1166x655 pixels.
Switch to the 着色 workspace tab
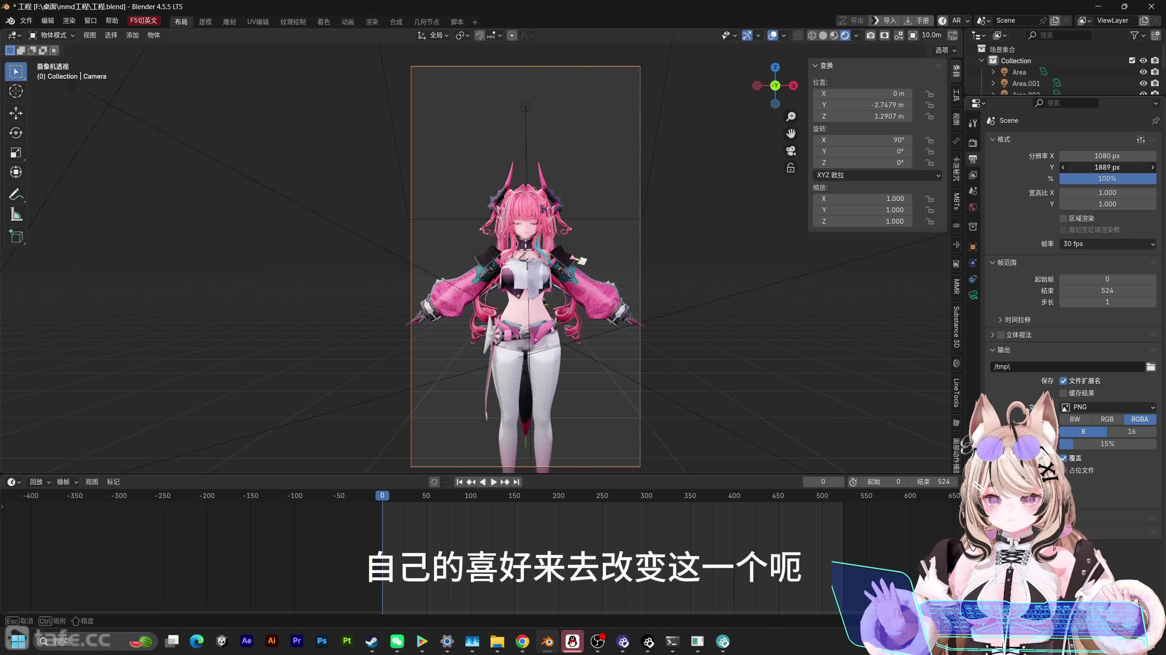pos(323,22)
